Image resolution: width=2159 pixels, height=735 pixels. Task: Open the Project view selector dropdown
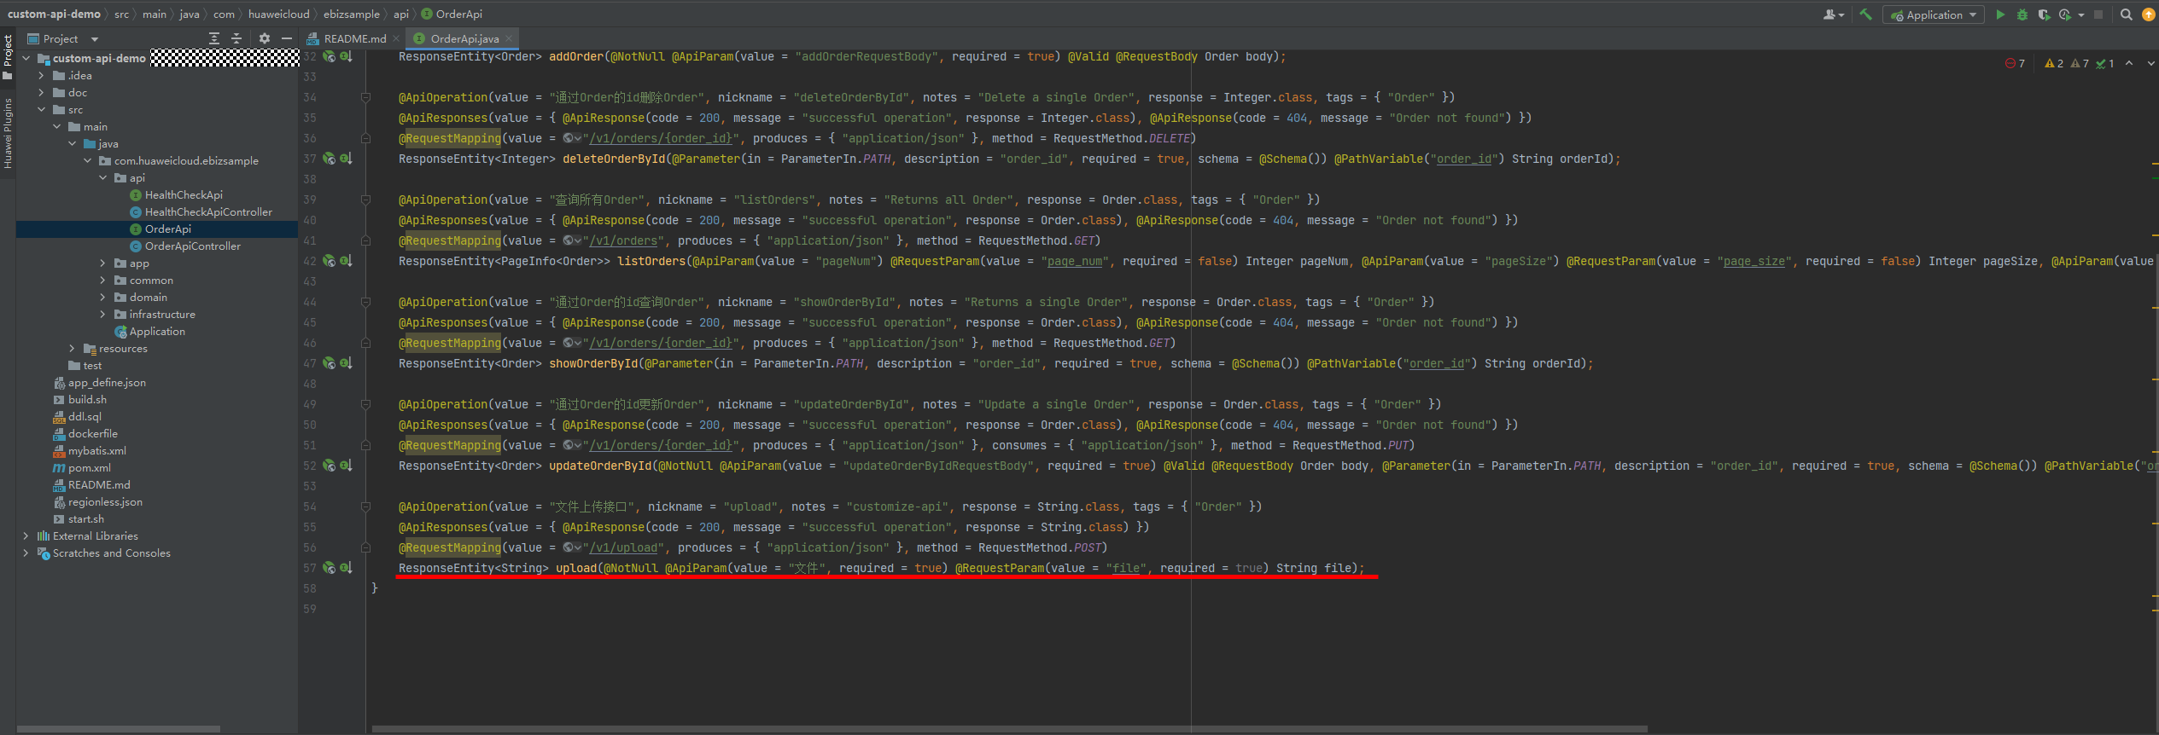(63, 38)
